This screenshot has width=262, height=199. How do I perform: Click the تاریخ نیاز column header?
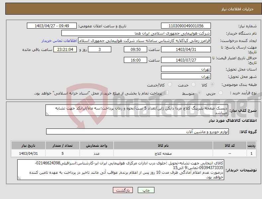tap(29, 145)
